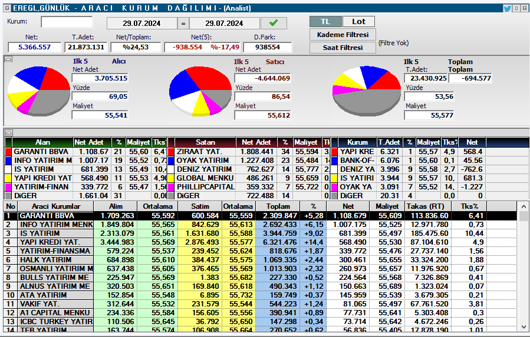530x337 pixels.
Task: Click the Alıcı pie chart
Action: (39, 91)
